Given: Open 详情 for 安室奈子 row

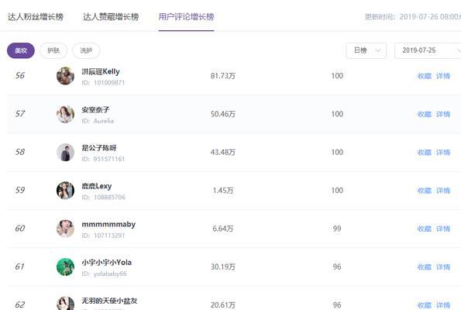Looking at the screenshot, I should click(443, 114).
